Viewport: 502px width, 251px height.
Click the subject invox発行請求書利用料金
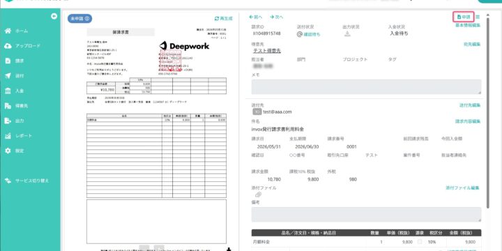point(277,130)
